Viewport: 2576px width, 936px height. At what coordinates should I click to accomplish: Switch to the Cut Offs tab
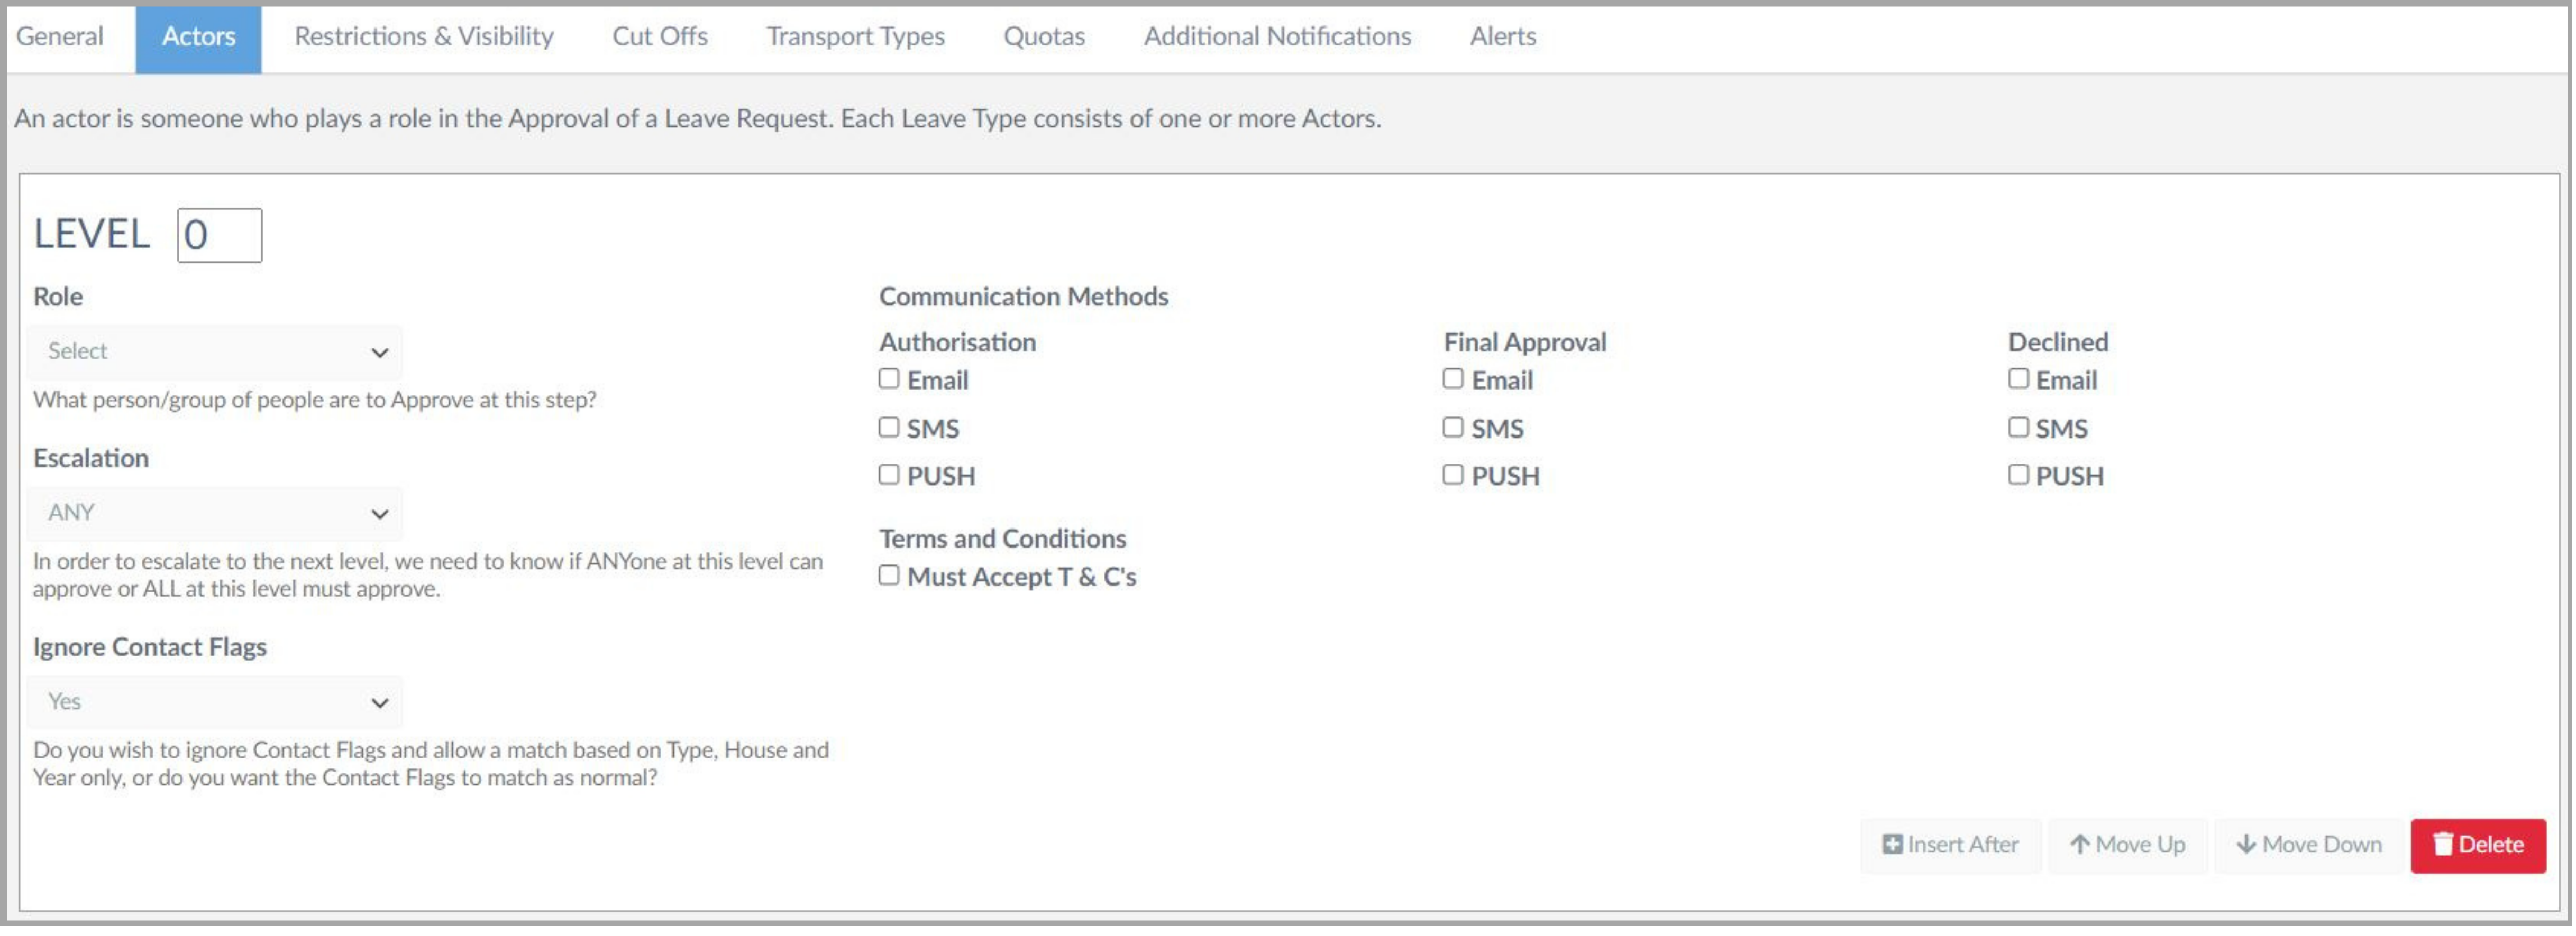pyautogui.click(x=660, y=37)
